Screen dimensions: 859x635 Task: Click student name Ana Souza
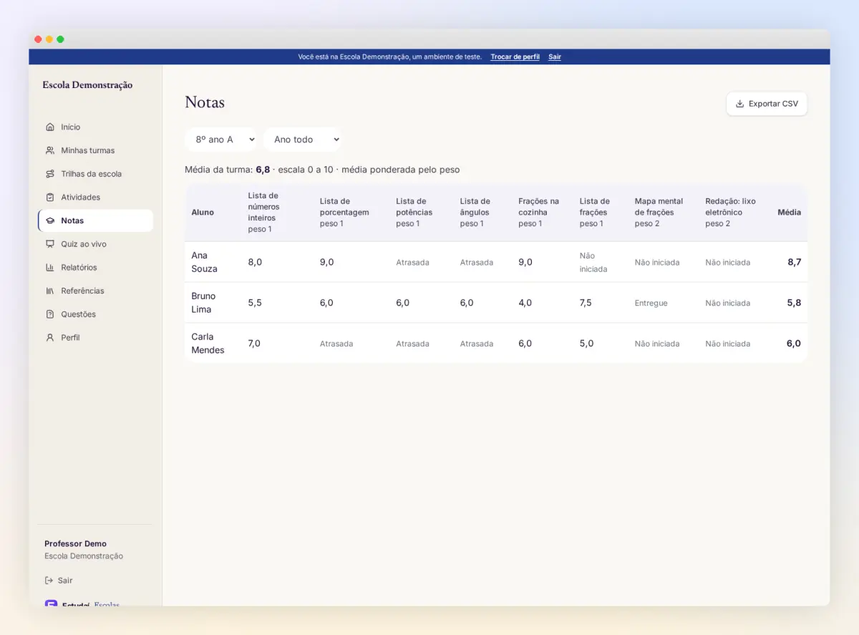pos(204,262)
